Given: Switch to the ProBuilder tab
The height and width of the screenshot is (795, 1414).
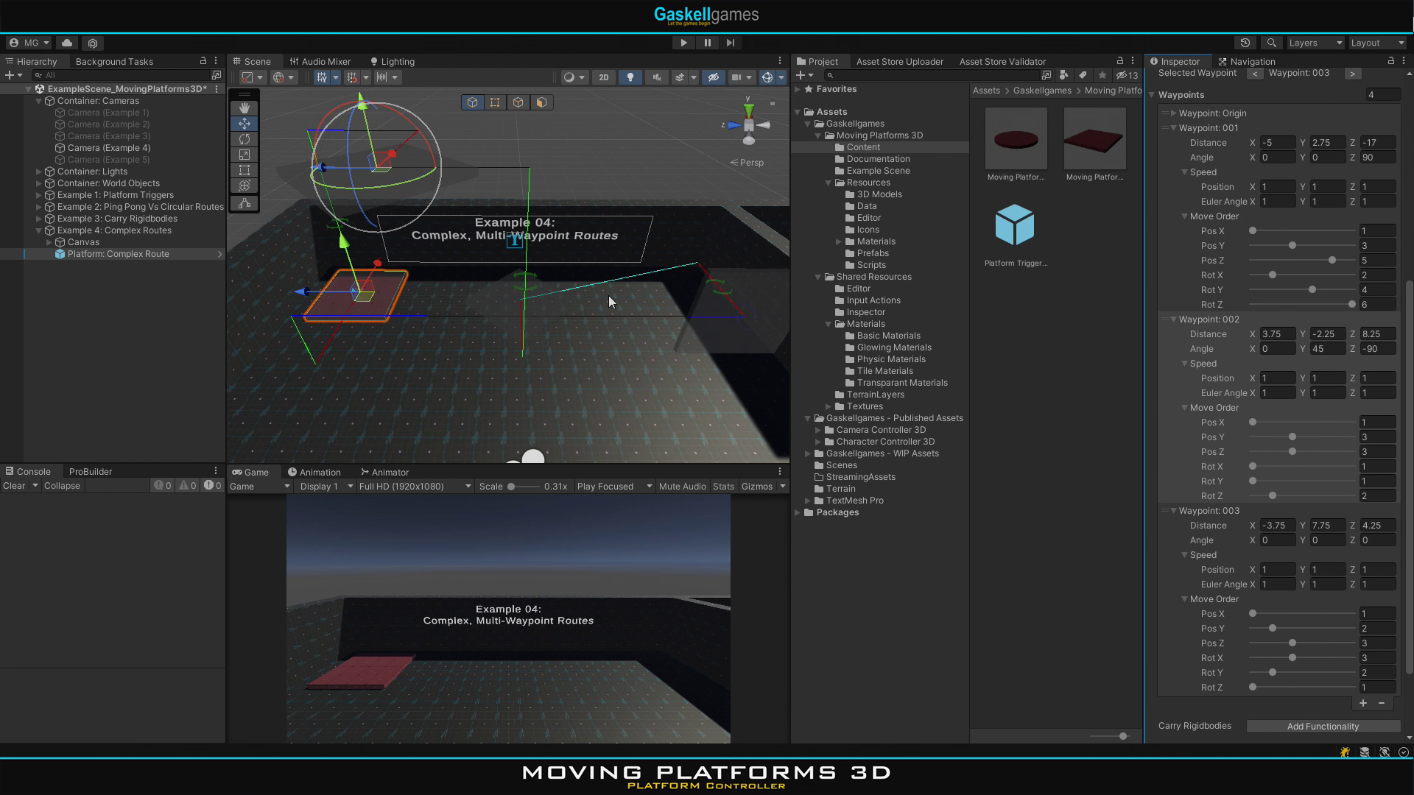Looking at the screenshot, I should [x=91, y=472].
